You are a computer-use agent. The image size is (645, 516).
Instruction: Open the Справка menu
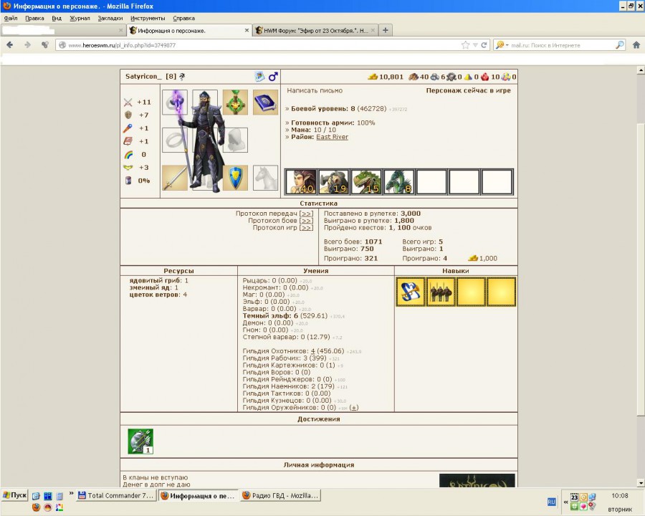point(184,18)
